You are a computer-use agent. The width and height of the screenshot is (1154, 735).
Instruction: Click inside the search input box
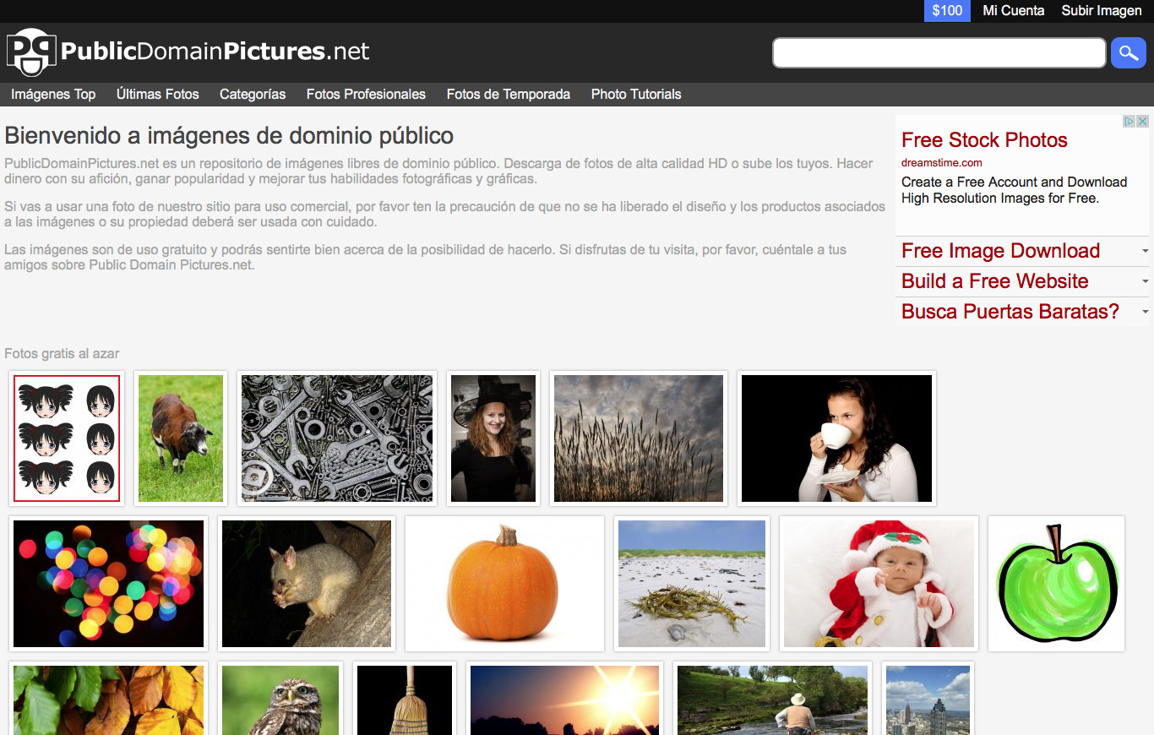(x=938, y=52)
